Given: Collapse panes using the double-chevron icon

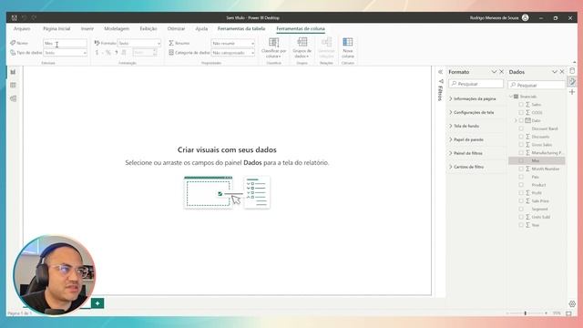Looking at the screenshot, I should pyautogui.click(x=440, y=72).
